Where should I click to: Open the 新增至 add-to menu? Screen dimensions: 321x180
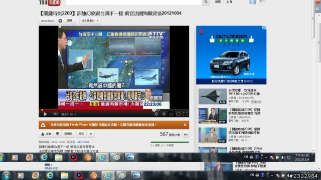coord(68,134)
